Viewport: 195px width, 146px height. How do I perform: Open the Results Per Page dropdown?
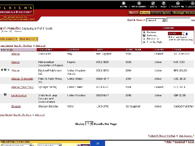point(89,124)
